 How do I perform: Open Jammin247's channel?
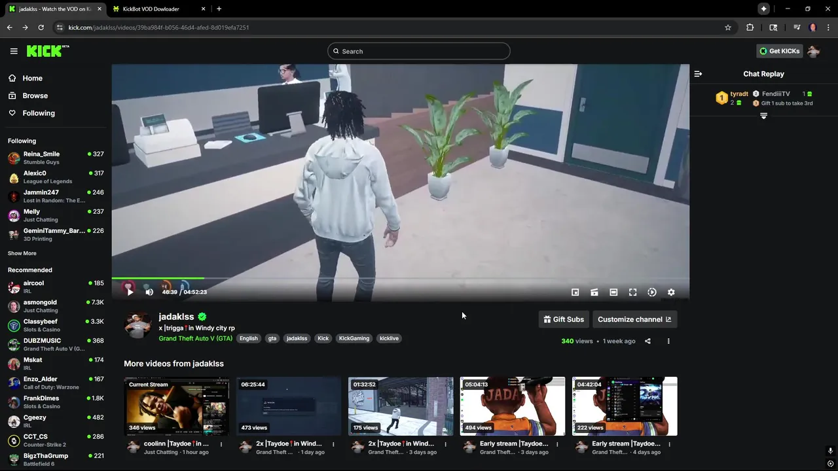coord(56,196)
